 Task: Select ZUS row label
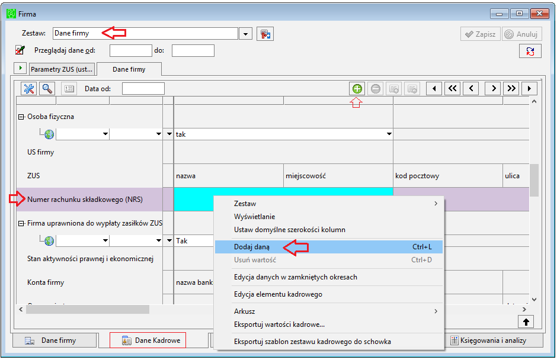click(33, 176)
